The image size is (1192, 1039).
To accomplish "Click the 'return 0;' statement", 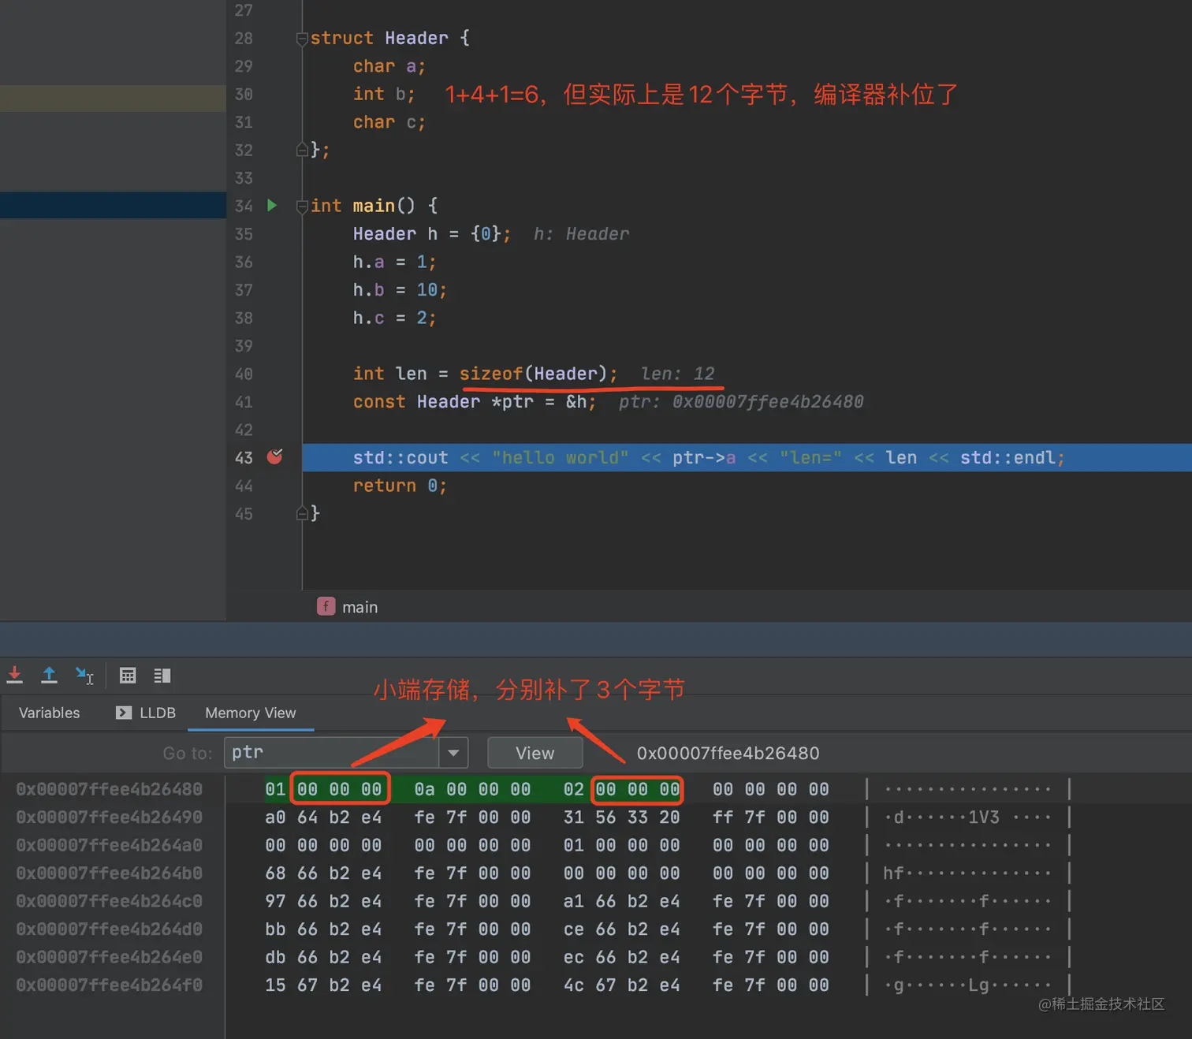I will [x=400, y=486].
